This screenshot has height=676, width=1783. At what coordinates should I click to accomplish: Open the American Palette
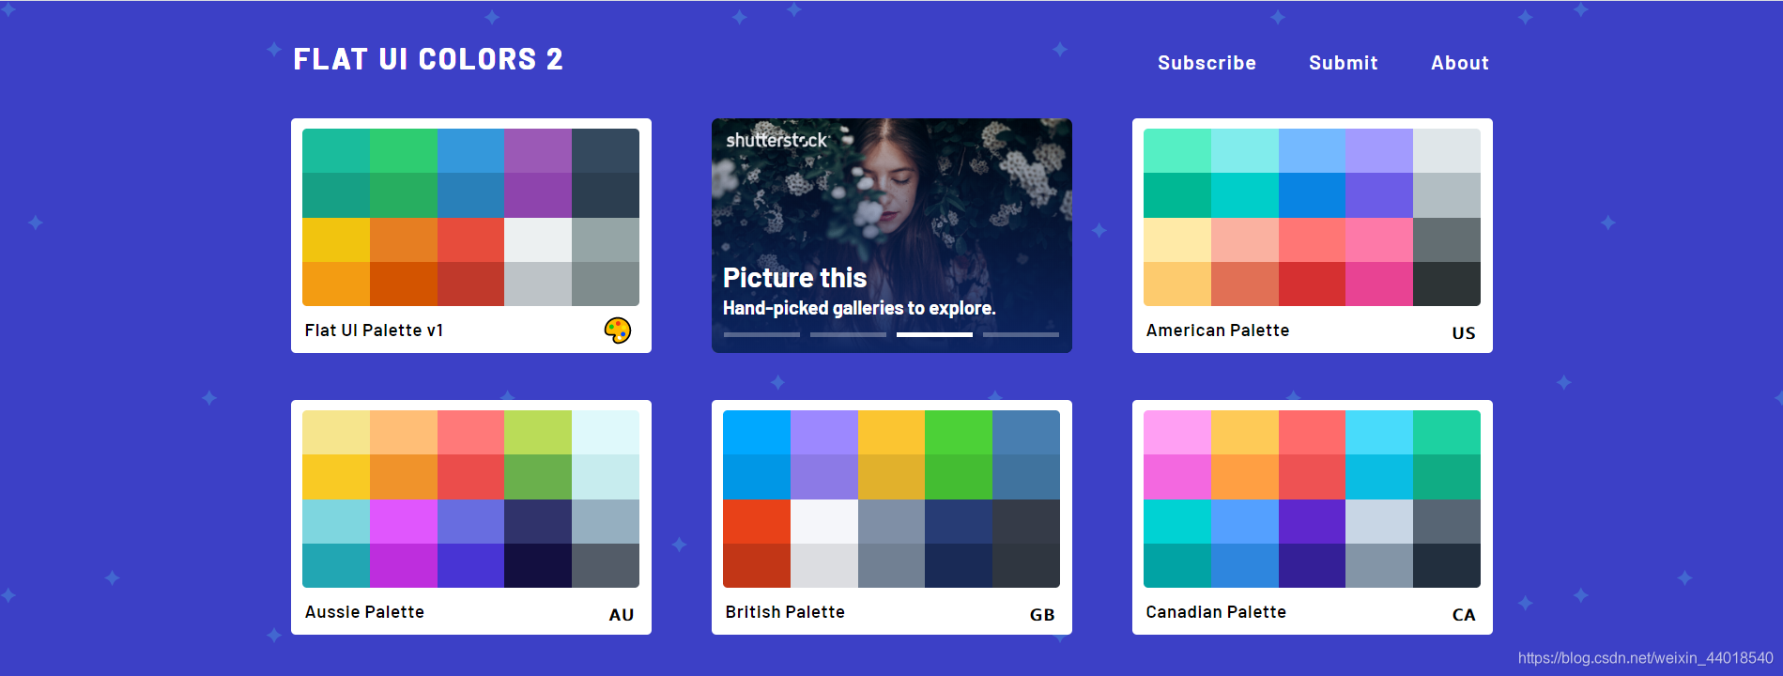coord(1313,236)
